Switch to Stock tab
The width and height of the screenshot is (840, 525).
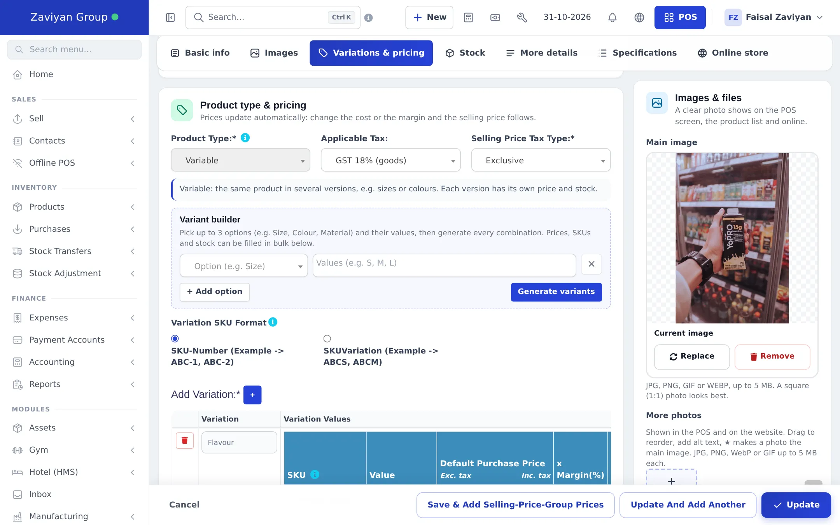coord(465,53)
